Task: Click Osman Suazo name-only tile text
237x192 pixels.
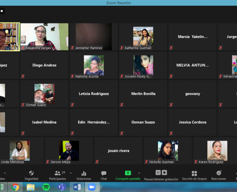Action: [143, 122]
